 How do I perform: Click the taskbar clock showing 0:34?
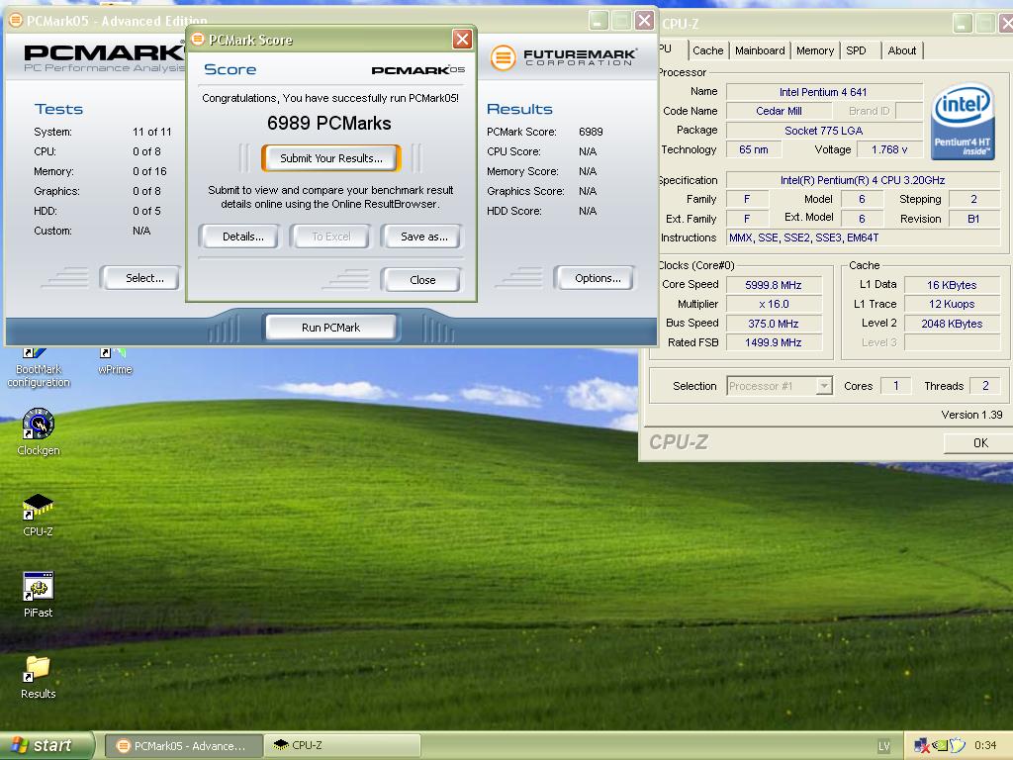[x=984, y=746]
